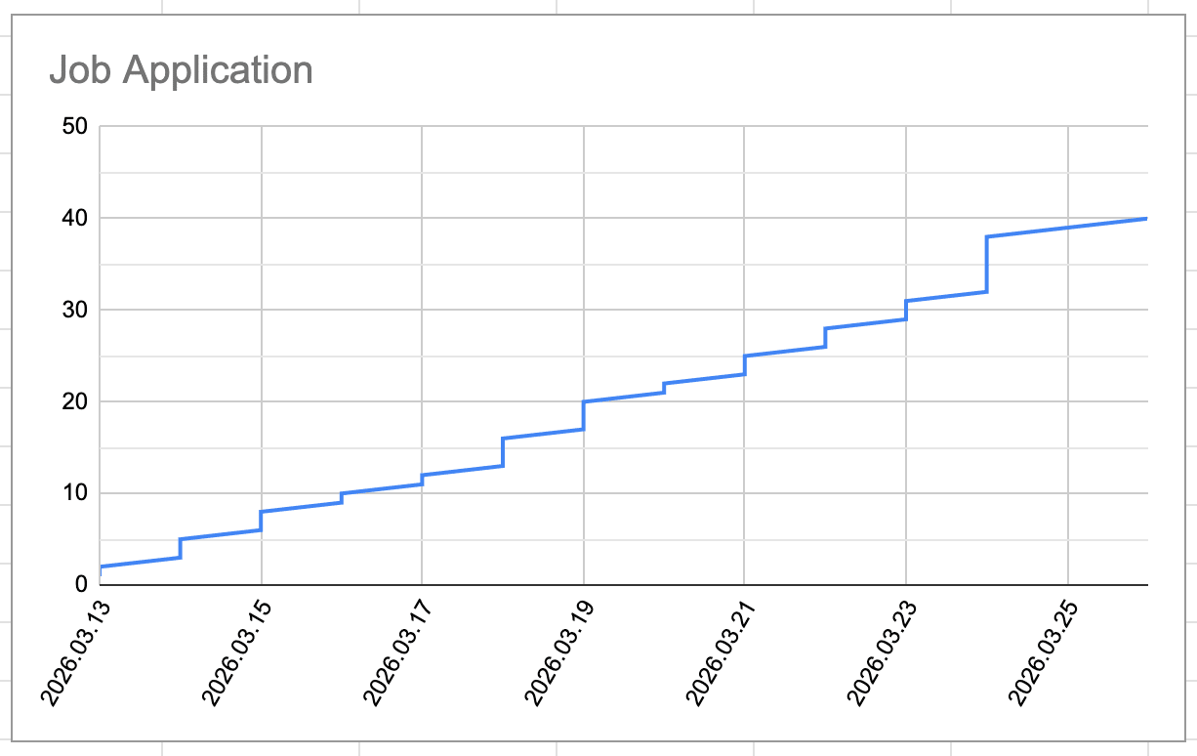Select the 2026.03.21 x-axis date label
Screen dimensions: 1197x756
pos(721,652)
